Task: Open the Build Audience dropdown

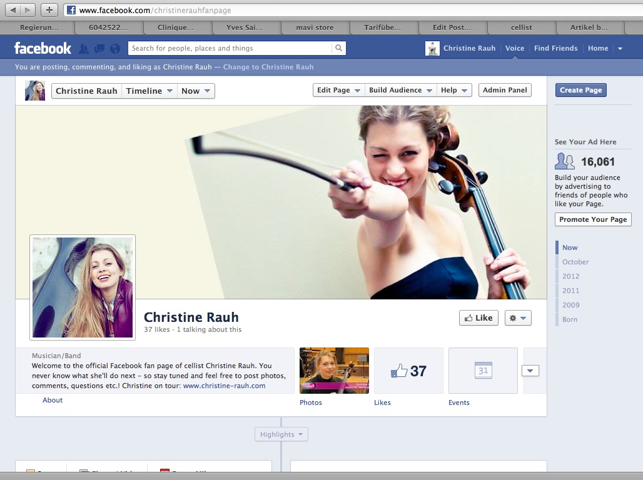Action: pyautogui.click(x=400, y=90)
